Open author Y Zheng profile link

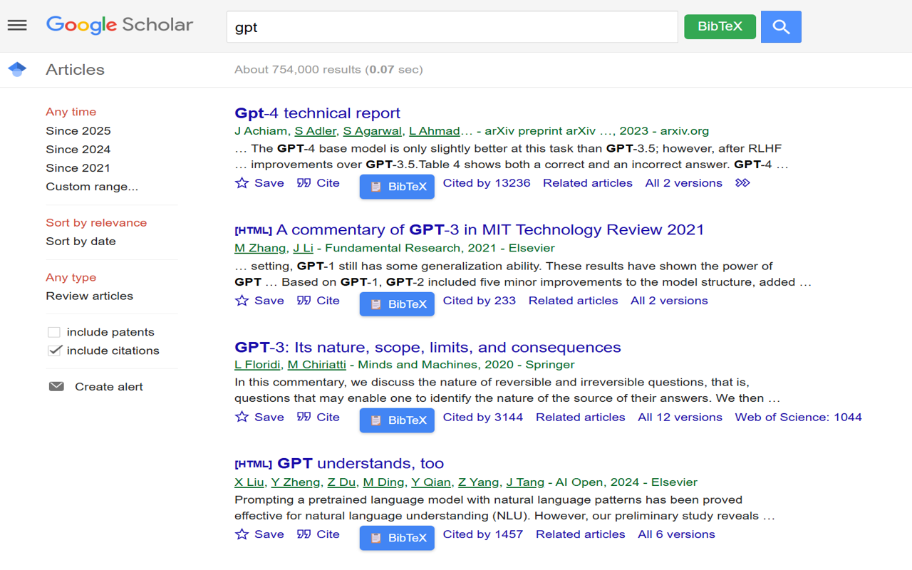[295, 482]
